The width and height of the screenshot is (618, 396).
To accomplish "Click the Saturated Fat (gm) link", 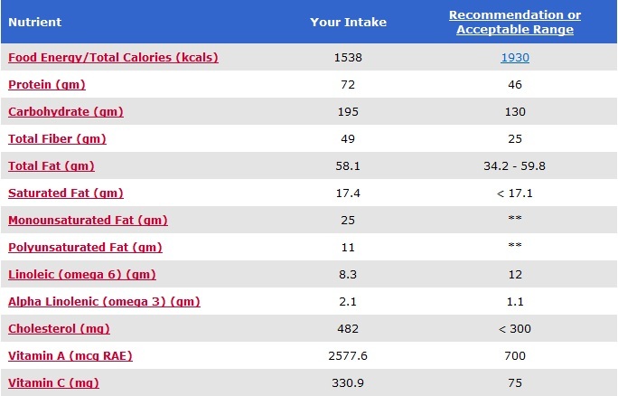I will coord(66,193).
